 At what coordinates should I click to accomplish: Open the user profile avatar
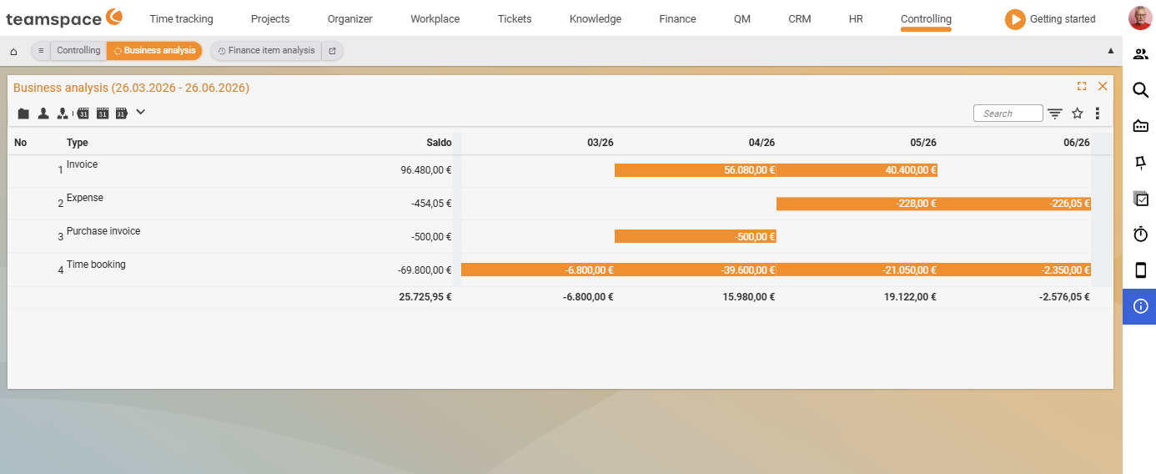1139,18
